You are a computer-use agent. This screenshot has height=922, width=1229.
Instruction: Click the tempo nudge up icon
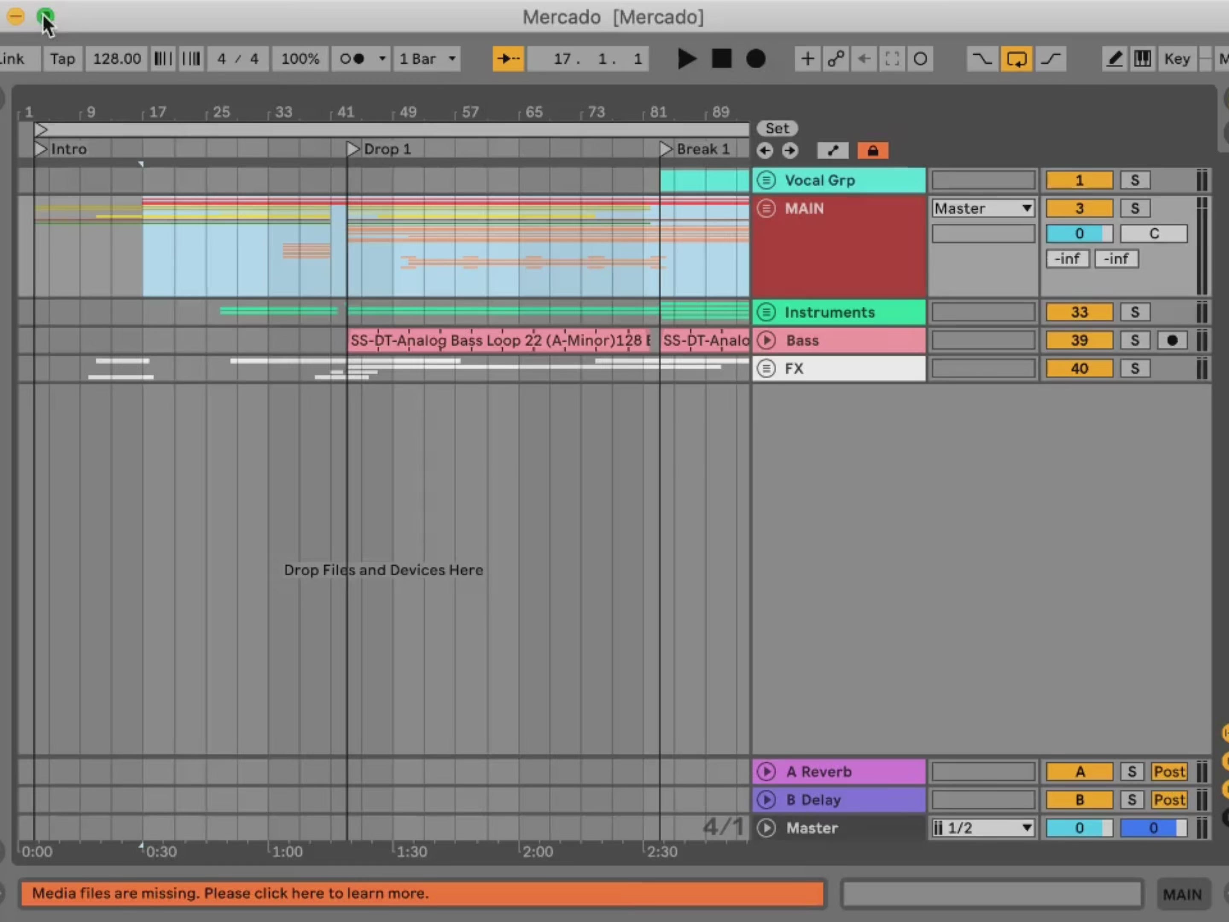coord(191,59)
